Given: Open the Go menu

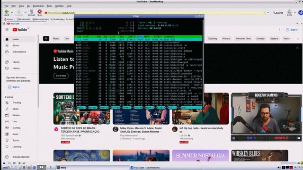Looking at the screenshot, I should pos(28,6).
